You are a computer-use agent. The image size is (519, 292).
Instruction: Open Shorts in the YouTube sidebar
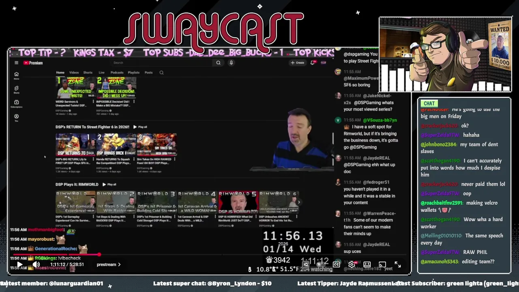[x=16, y=90]
